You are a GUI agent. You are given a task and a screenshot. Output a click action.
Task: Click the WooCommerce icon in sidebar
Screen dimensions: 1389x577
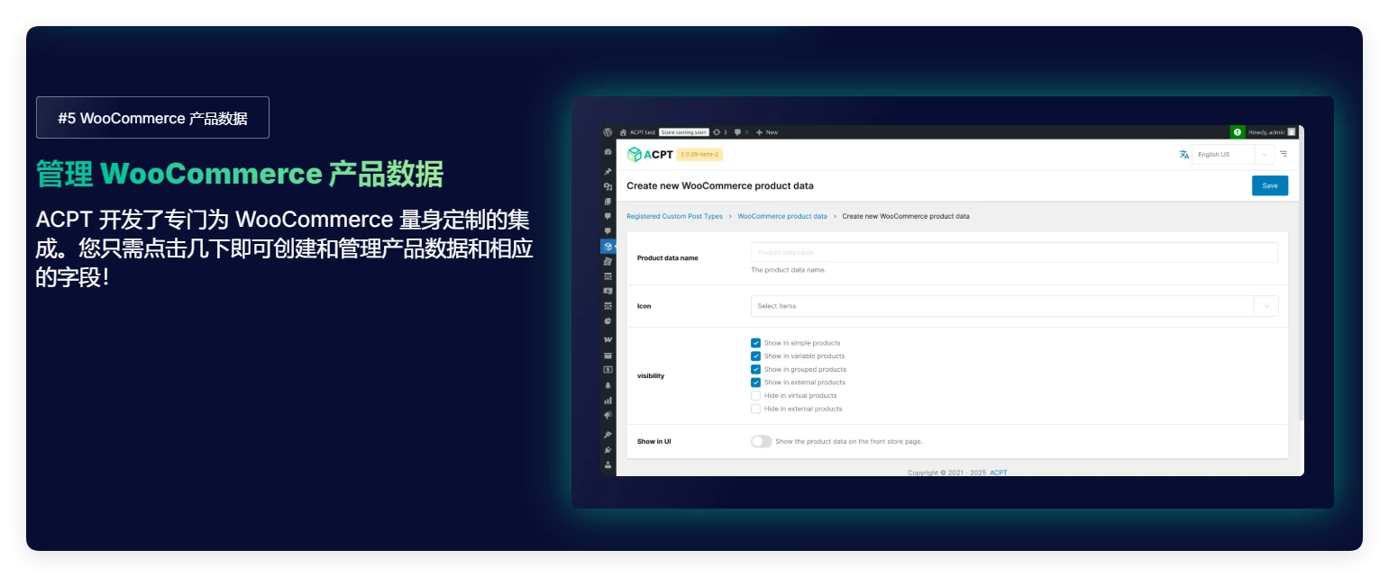click(x=608, y=339)
